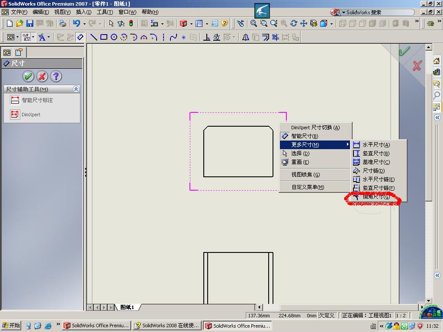Open the 窗口(W) menu

[127, 12]
